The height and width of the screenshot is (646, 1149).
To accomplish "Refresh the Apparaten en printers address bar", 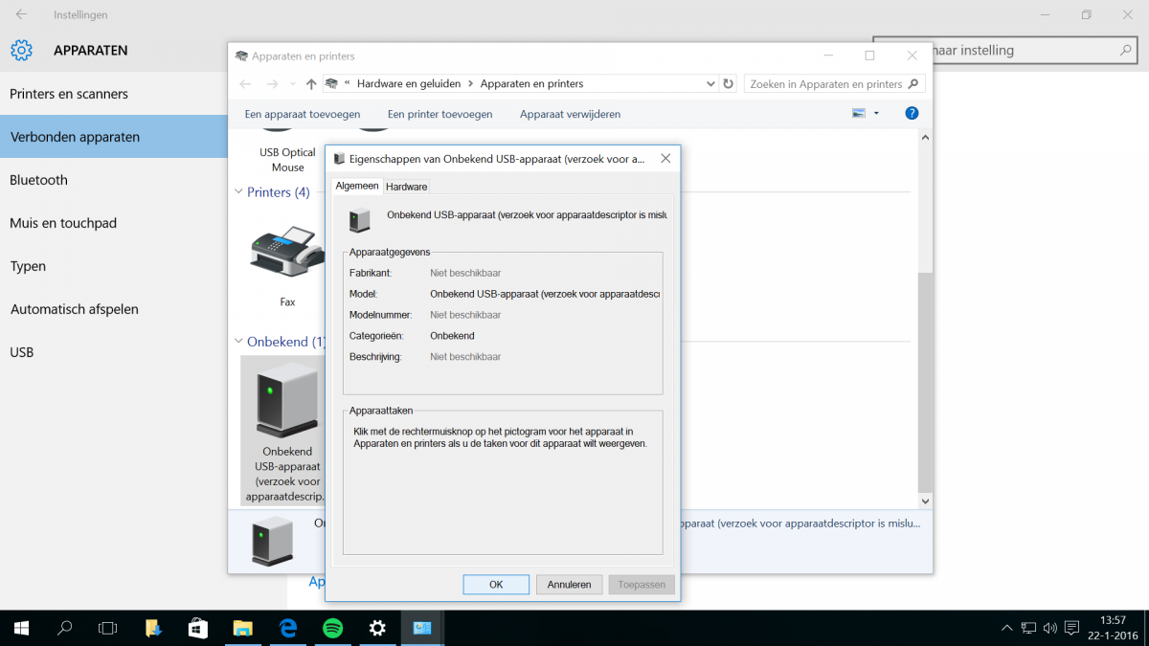I will pos(729,84).
